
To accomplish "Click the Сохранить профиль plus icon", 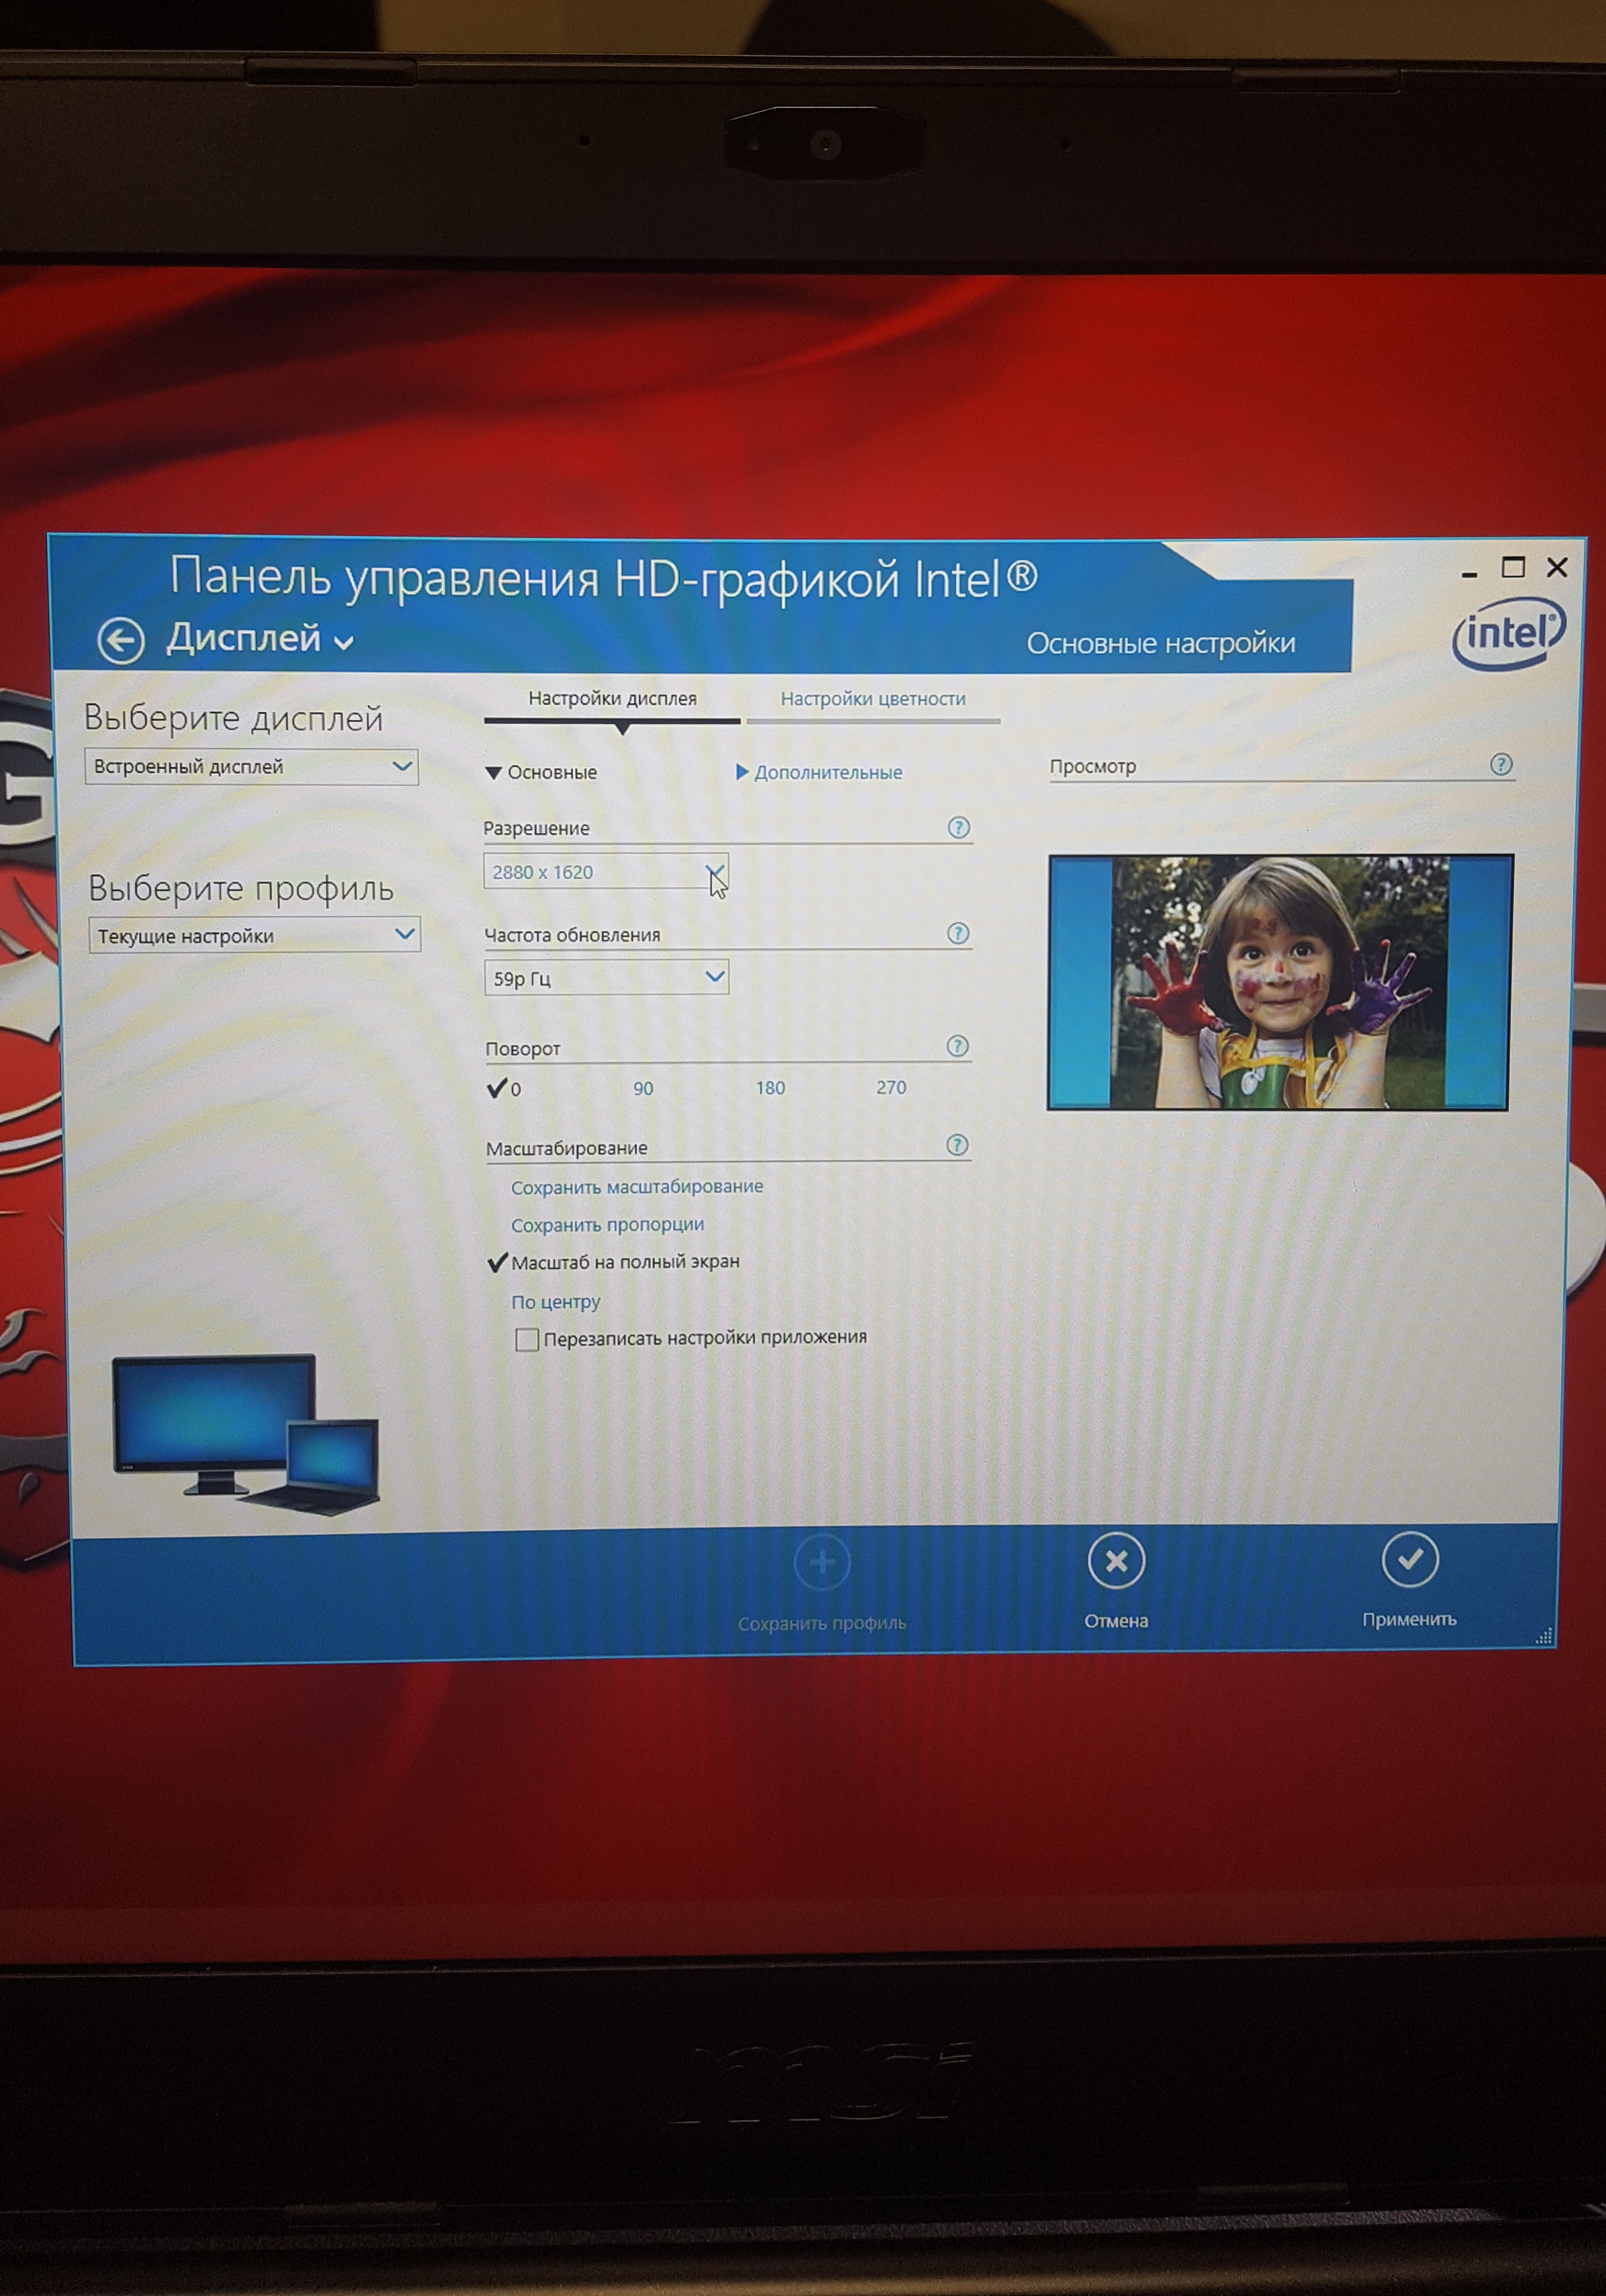I will 821,1562.
